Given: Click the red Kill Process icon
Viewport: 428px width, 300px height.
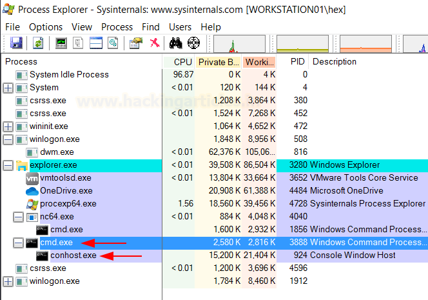Looking at the screenshot, I should [x=155, y=43].
